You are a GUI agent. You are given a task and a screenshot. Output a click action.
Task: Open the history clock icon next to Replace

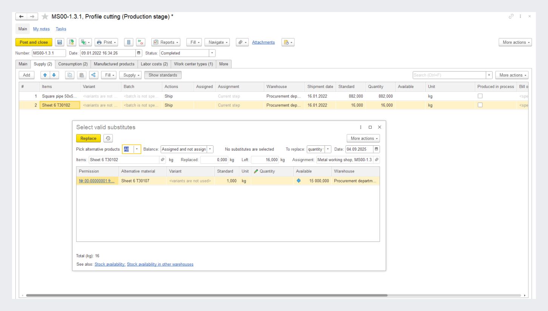[x=108, y=139]
